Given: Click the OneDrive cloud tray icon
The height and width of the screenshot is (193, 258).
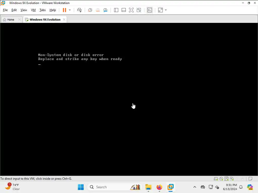Looking at the screenshot, I should pos(203,187).
